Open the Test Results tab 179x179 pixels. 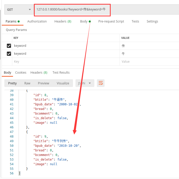[x=61, y=73]
